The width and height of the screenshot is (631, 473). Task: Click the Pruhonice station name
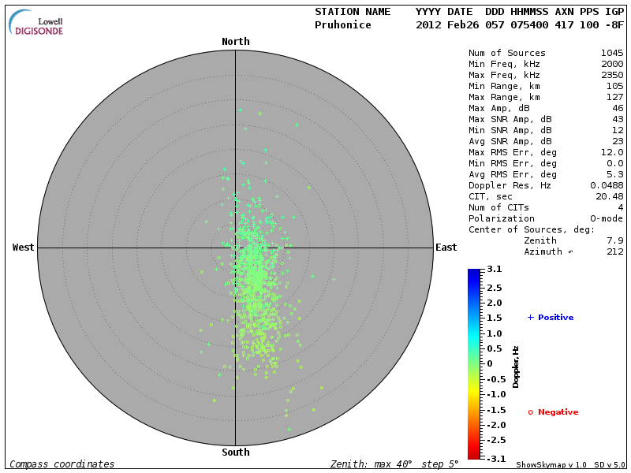pyautogui.click(x=342, y=25)
